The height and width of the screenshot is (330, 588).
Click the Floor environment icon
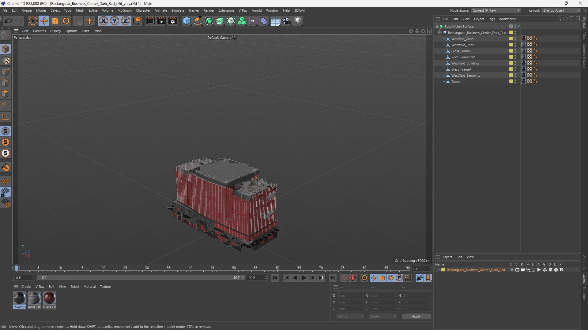coord(275,21)
